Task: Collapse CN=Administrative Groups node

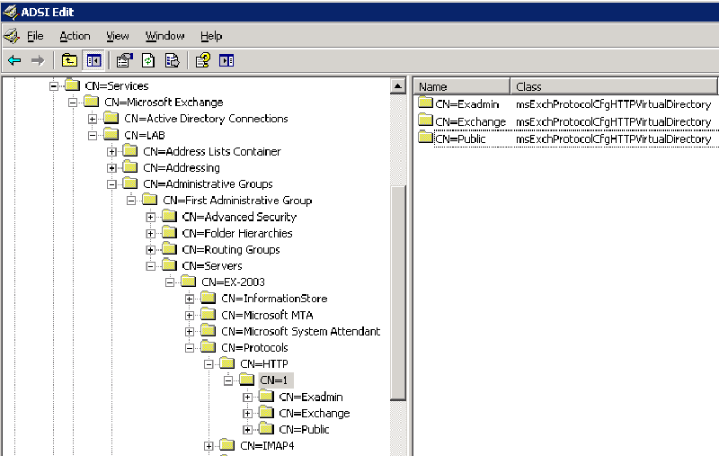Action: (111, 184)
